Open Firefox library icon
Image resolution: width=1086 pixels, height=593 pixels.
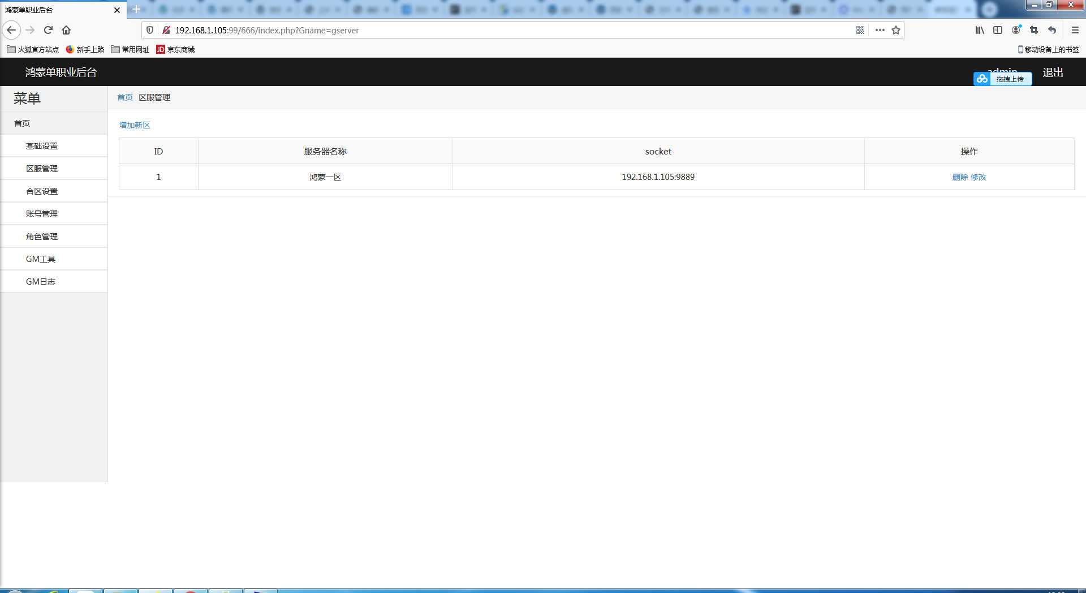pyautogui.click(x=980, y=30)
